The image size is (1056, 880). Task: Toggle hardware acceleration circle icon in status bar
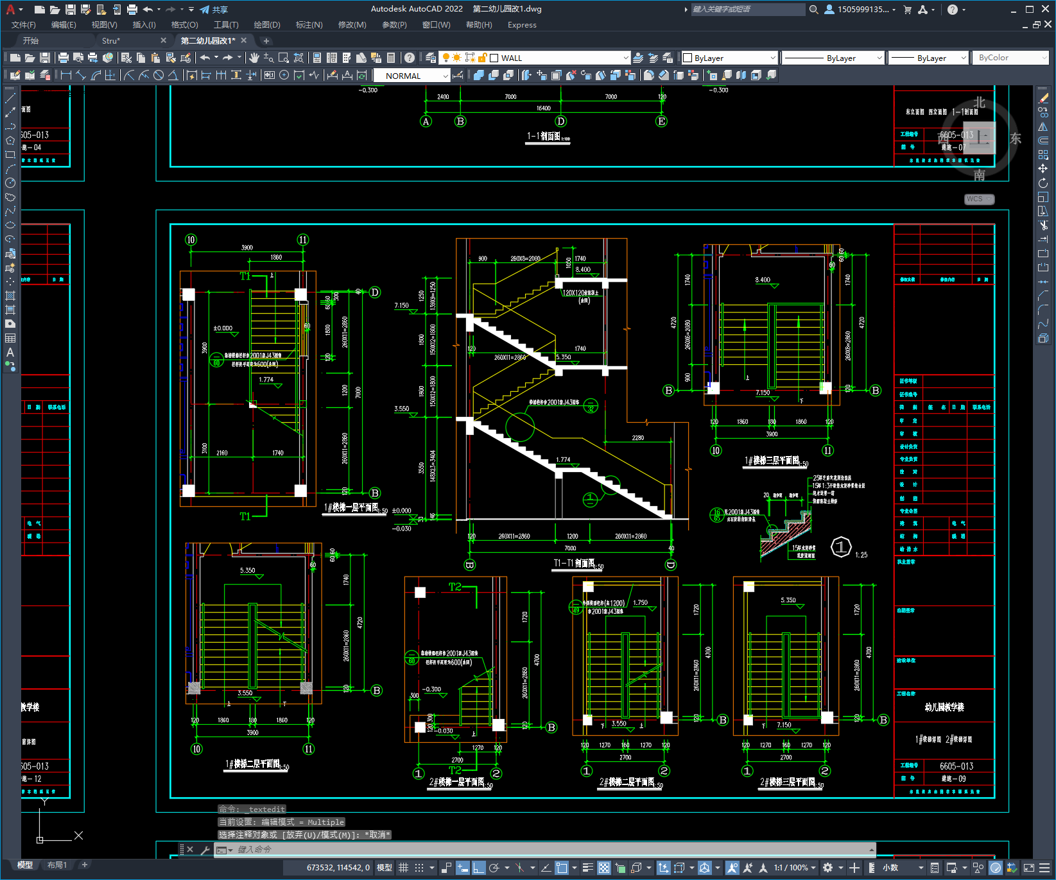click(x=996, y=868)
